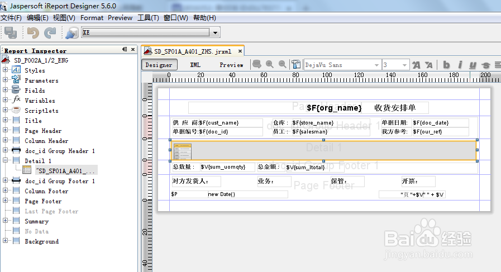Open the Format menu

tap(92, 18)
